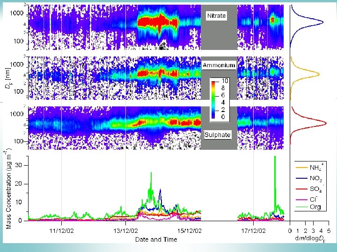Click the Dp [nm] axis title
This screenshot has width=337, height=252.
[x=9, y=78]
